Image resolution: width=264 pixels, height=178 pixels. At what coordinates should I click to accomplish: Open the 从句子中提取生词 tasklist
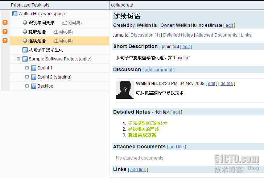click(x=46, y=50)
